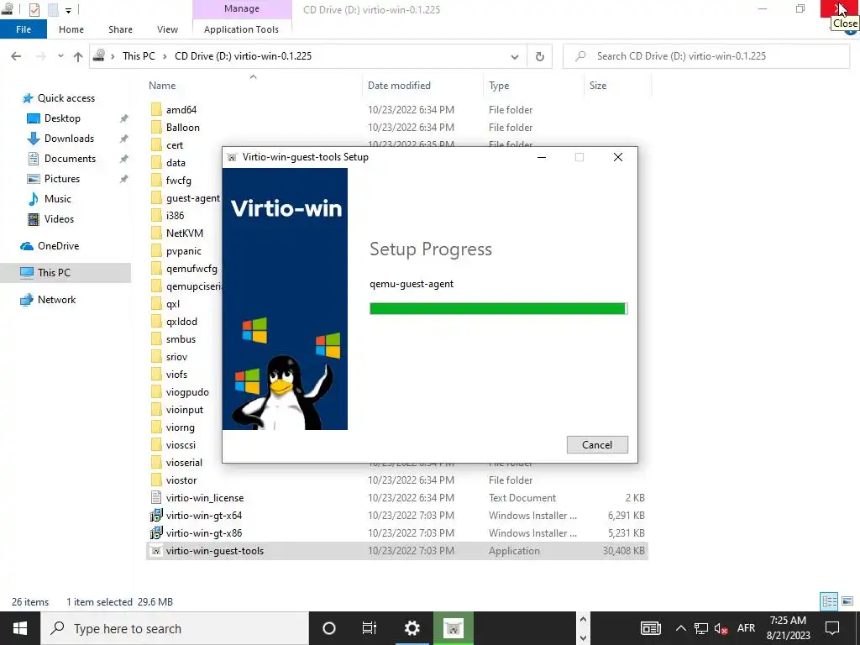Sort by the Size column header

[x=598, y=86]
